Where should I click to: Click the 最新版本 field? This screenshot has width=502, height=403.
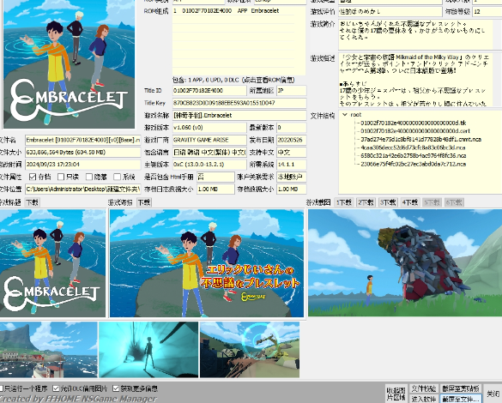292,128
